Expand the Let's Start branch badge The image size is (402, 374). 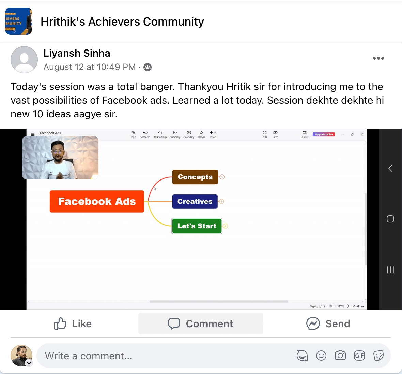click(225, 226)
